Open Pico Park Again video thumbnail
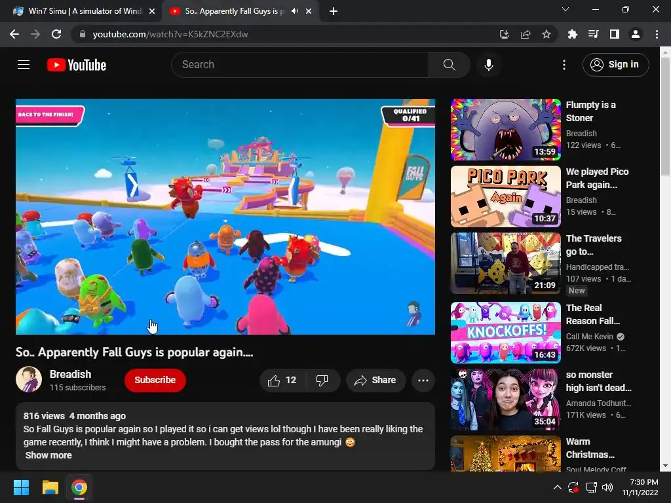671x503 pixels. (505, 196)
